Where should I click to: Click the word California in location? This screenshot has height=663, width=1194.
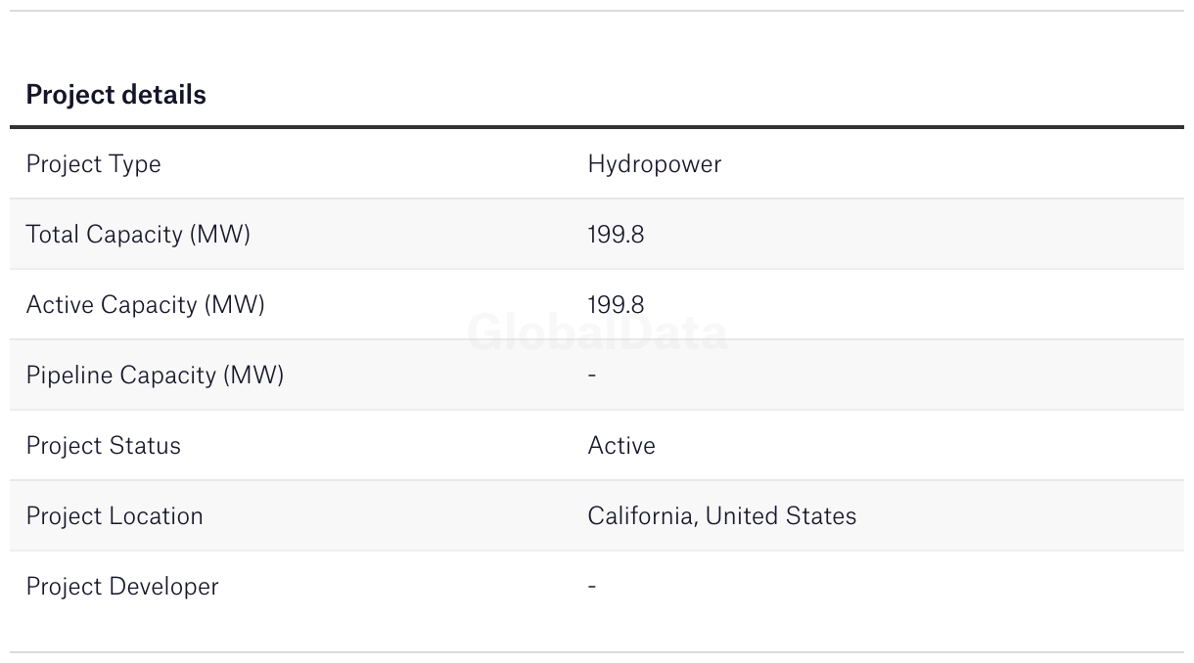pos(641,516)
